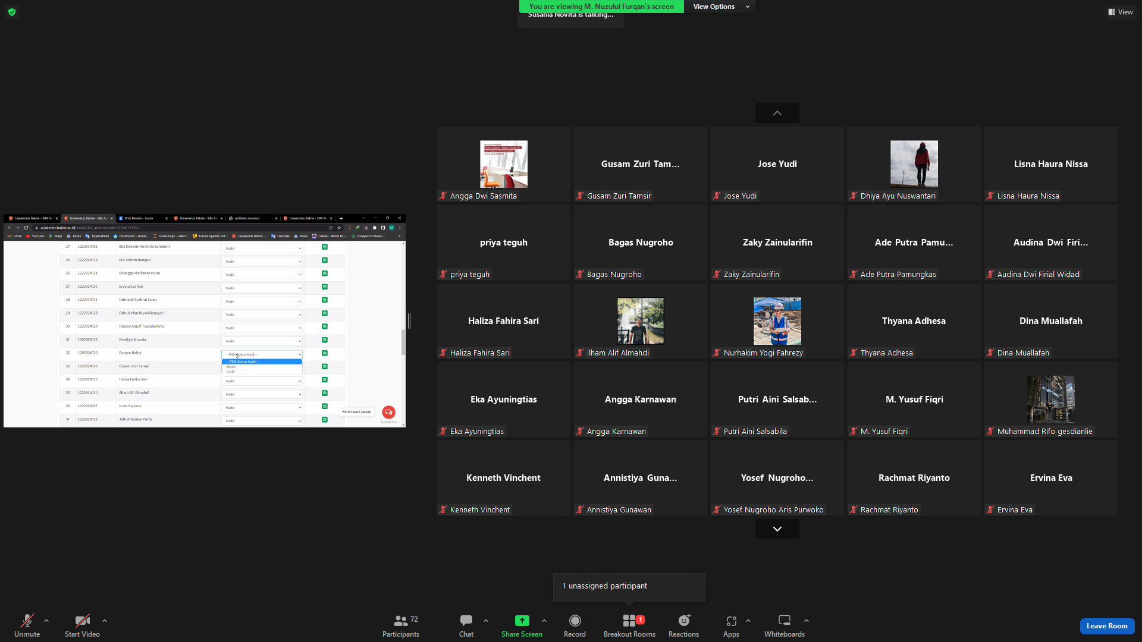Image resolution: width=1142 pixels, height=642 pixels.
Task: Select Gusam Zuri Tamsir's tile
Action: [x=640, y=164]
